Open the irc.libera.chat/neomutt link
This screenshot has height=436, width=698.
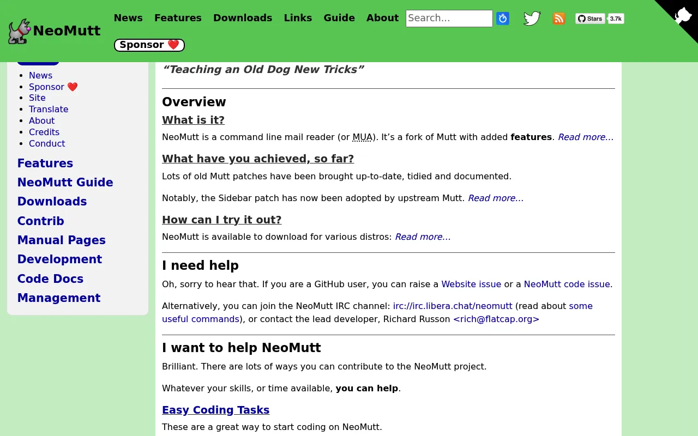[453, 306]
